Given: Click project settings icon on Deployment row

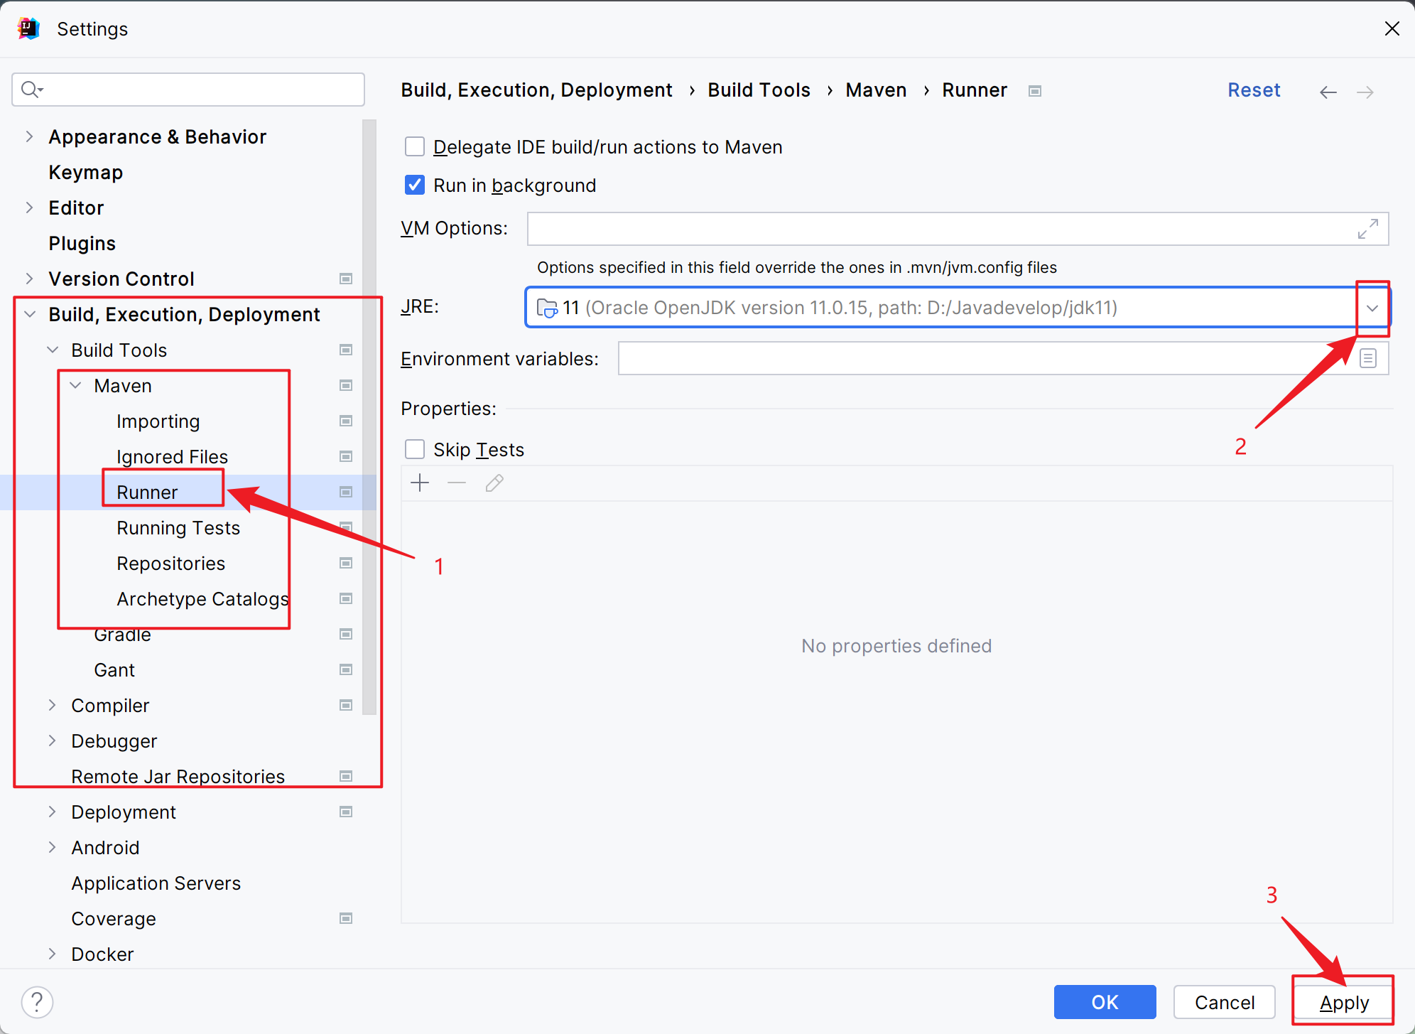Looking at the screenshot, I should click(x=346, y=812).
